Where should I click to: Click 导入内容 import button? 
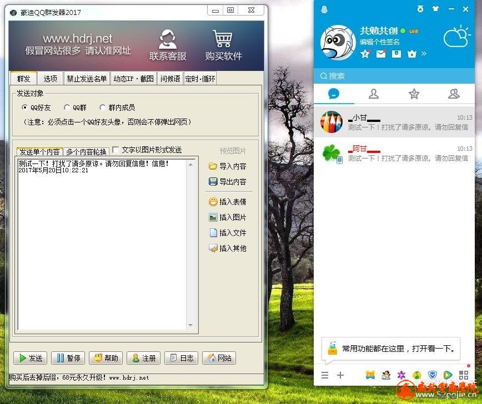point(228,166)
